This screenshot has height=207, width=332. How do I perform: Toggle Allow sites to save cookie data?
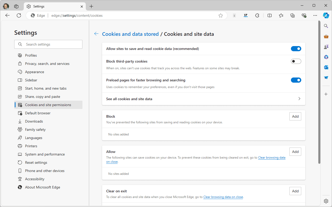coord(296,49)
